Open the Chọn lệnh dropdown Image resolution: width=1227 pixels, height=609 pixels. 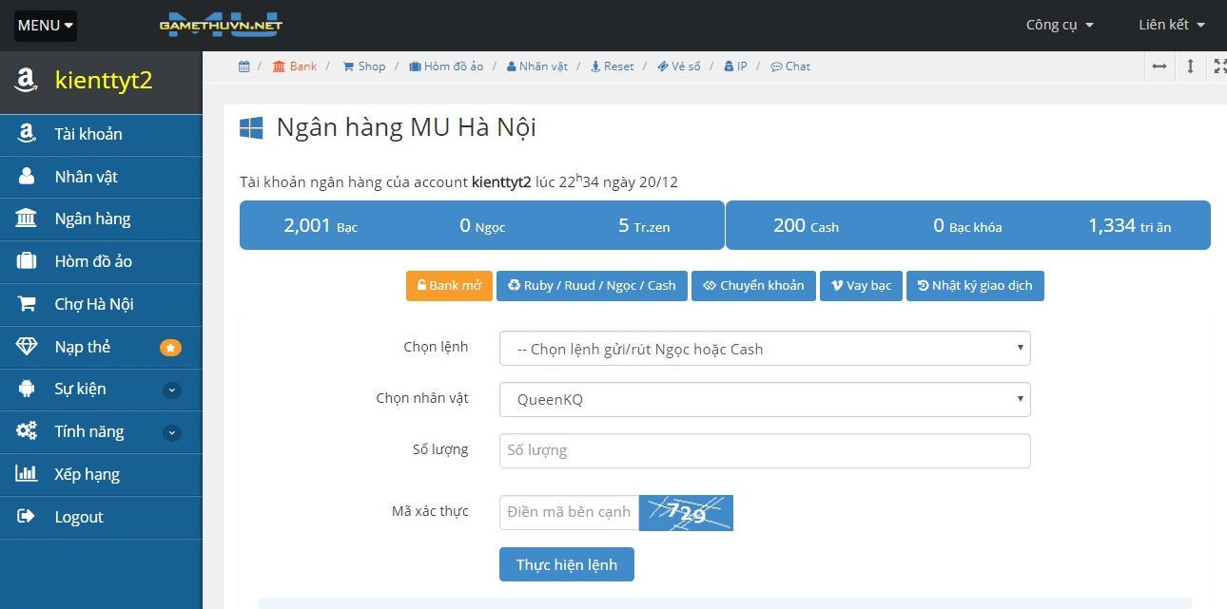pyautogui.click(x=765, y=349)
